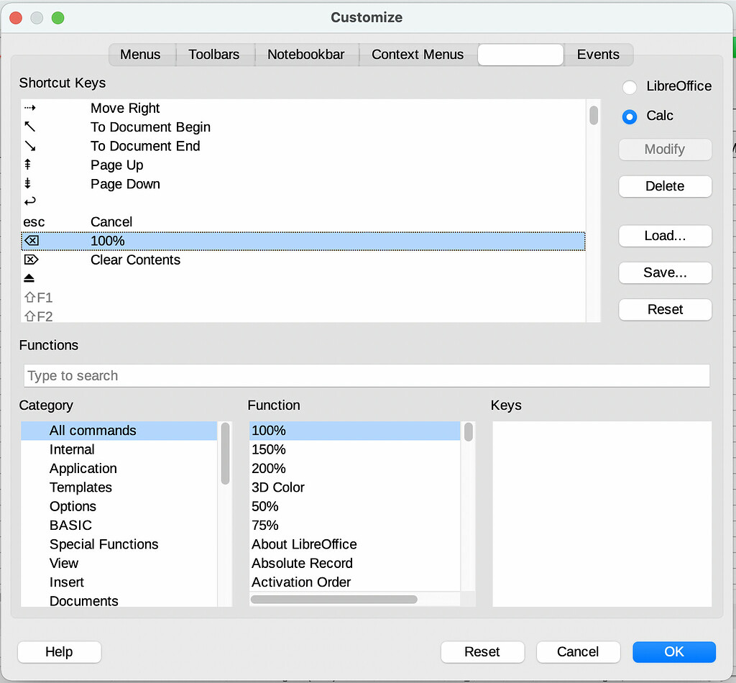The image size is (736, 683).
Task: Click the Load button for keyboard configurations
Action: pos(665,236)
